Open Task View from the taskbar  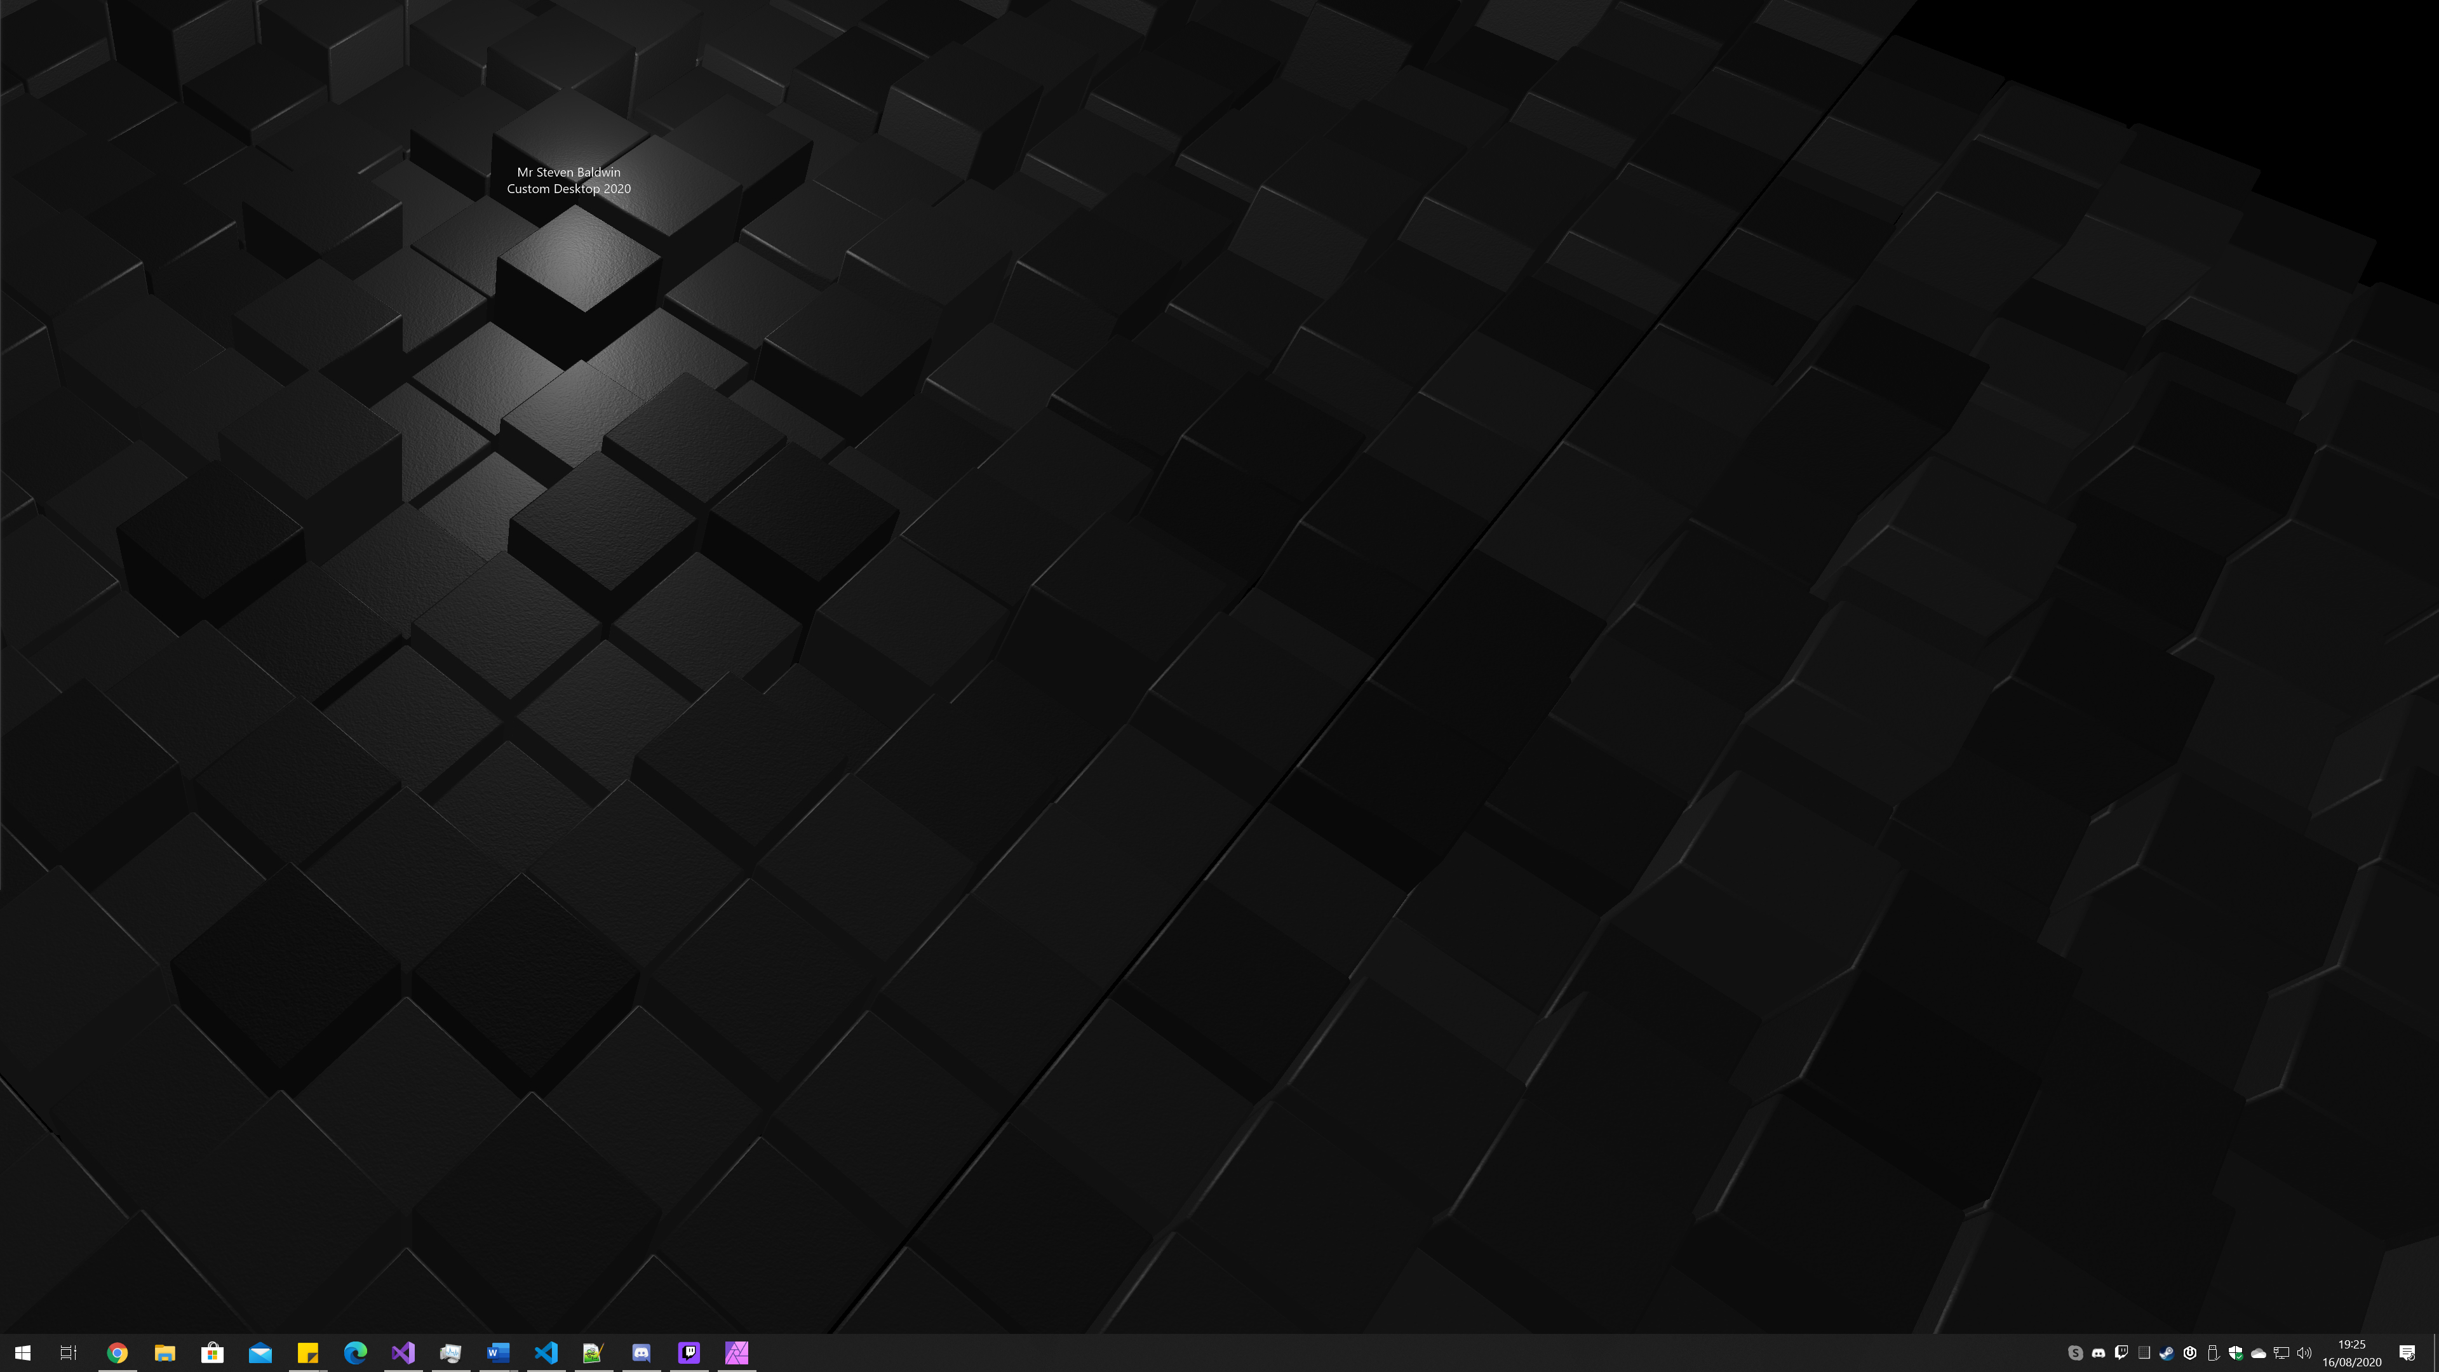pos(68,1352)
